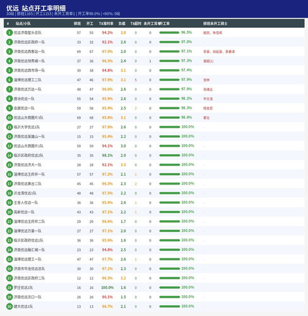Click the 排班 column header
This screenshot has width=308, height=316.
77,23
